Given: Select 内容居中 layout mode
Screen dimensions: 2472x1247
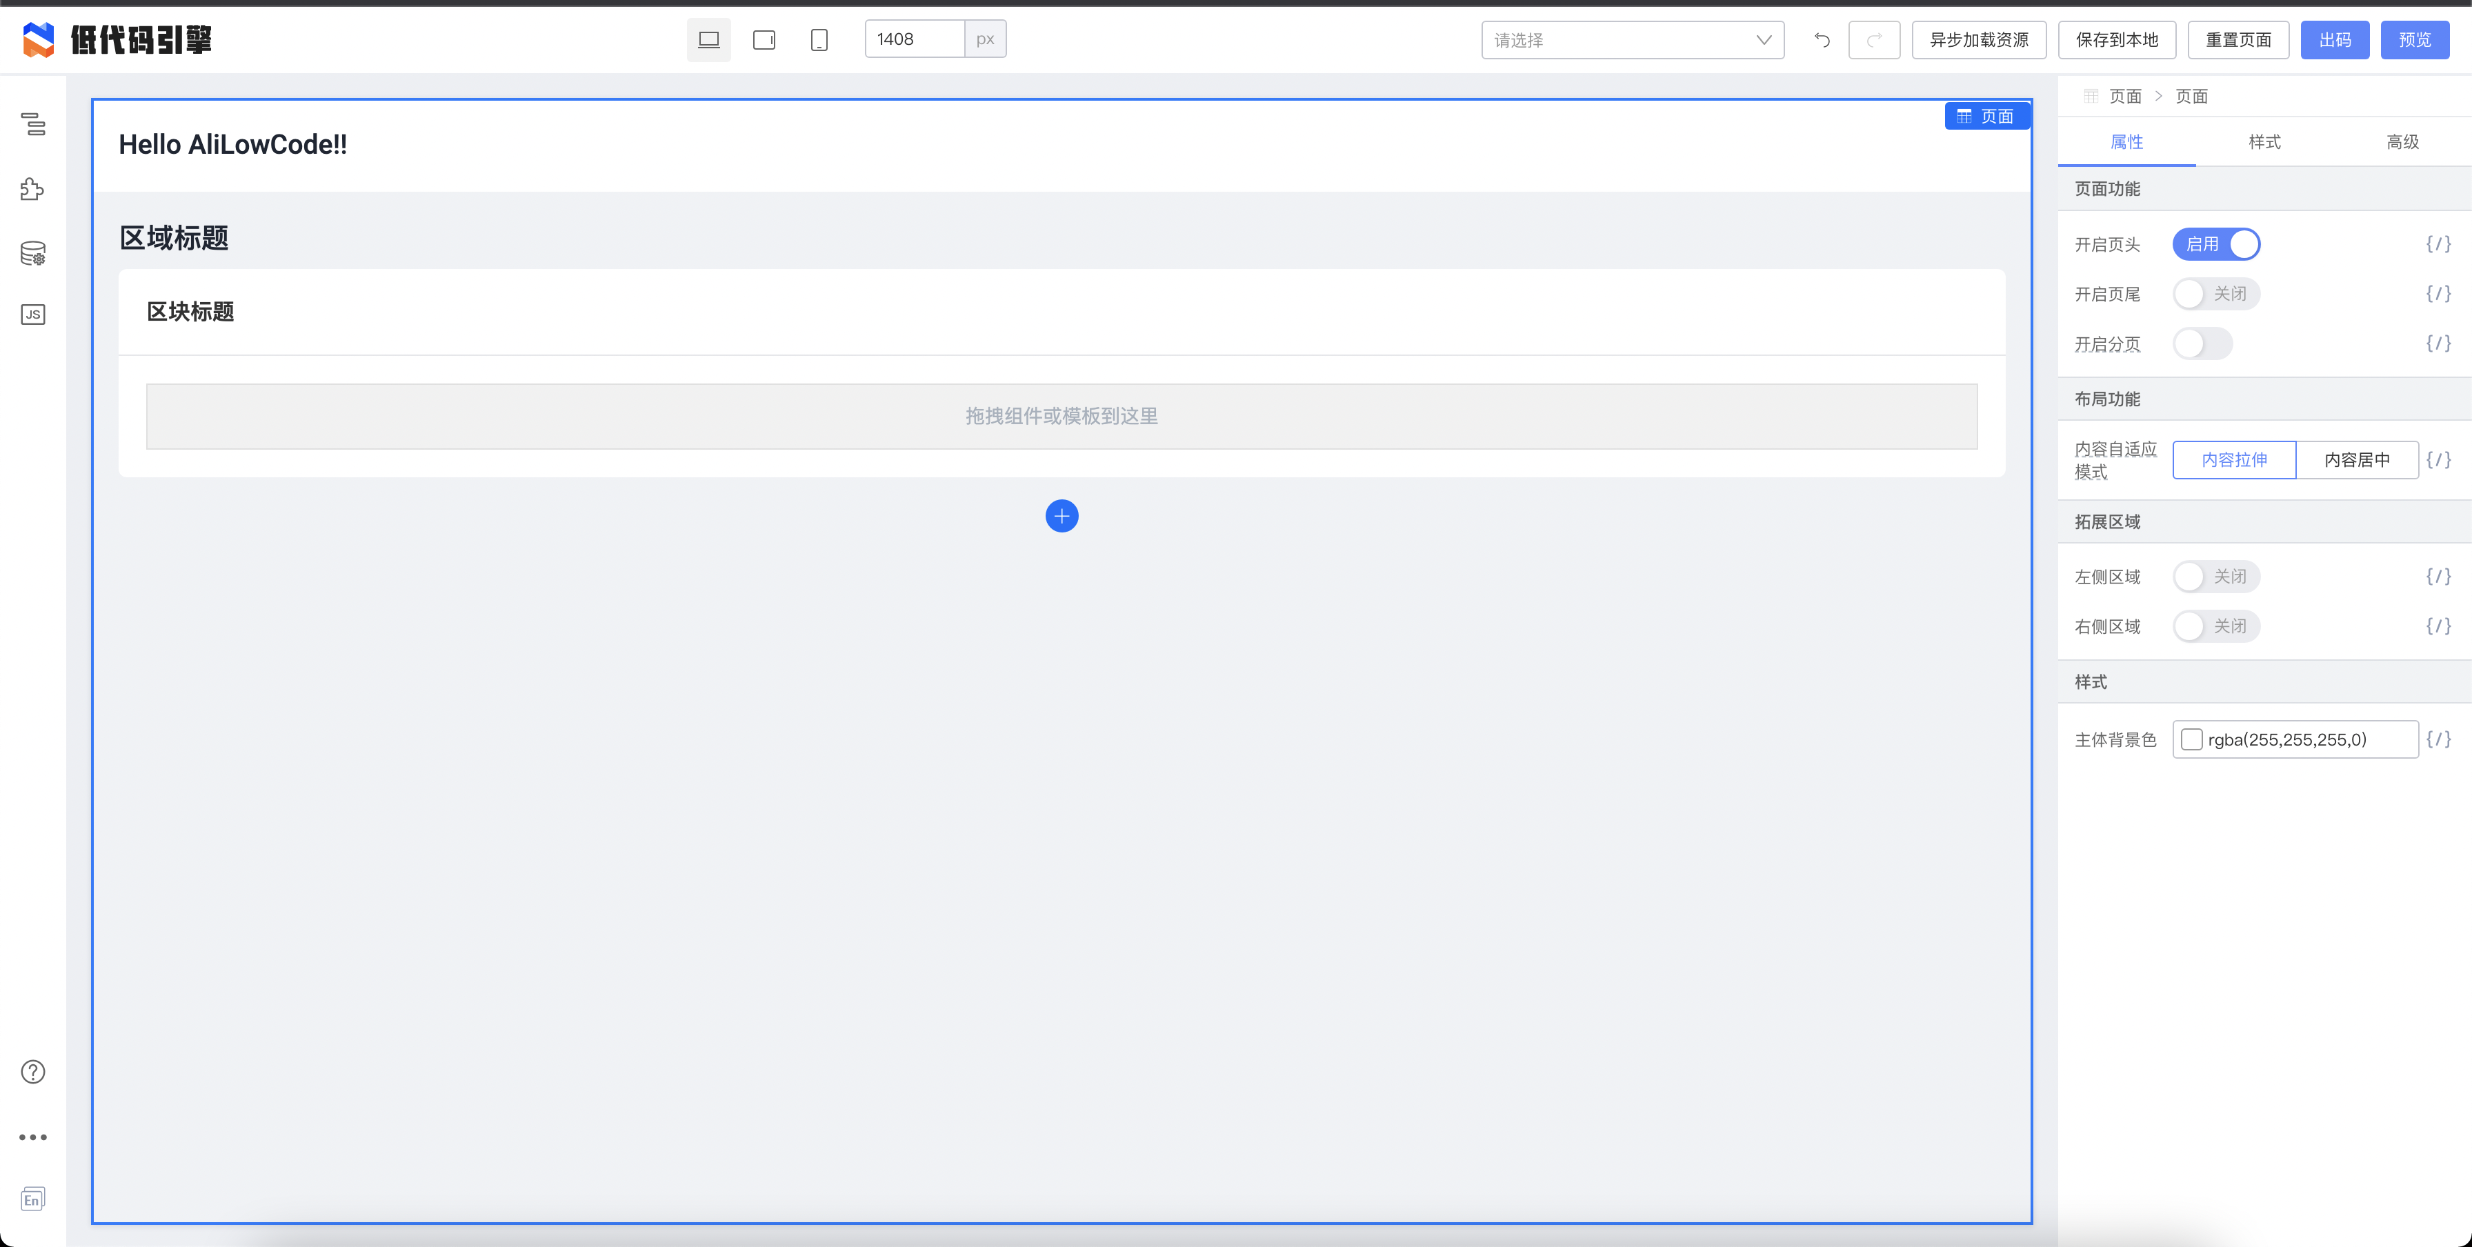Looking at the screenshot, I should pyautogui.click(x=2357, y=459).
